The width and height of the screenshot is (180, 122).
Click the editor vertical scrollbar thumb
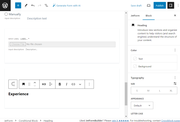(126, 94)
